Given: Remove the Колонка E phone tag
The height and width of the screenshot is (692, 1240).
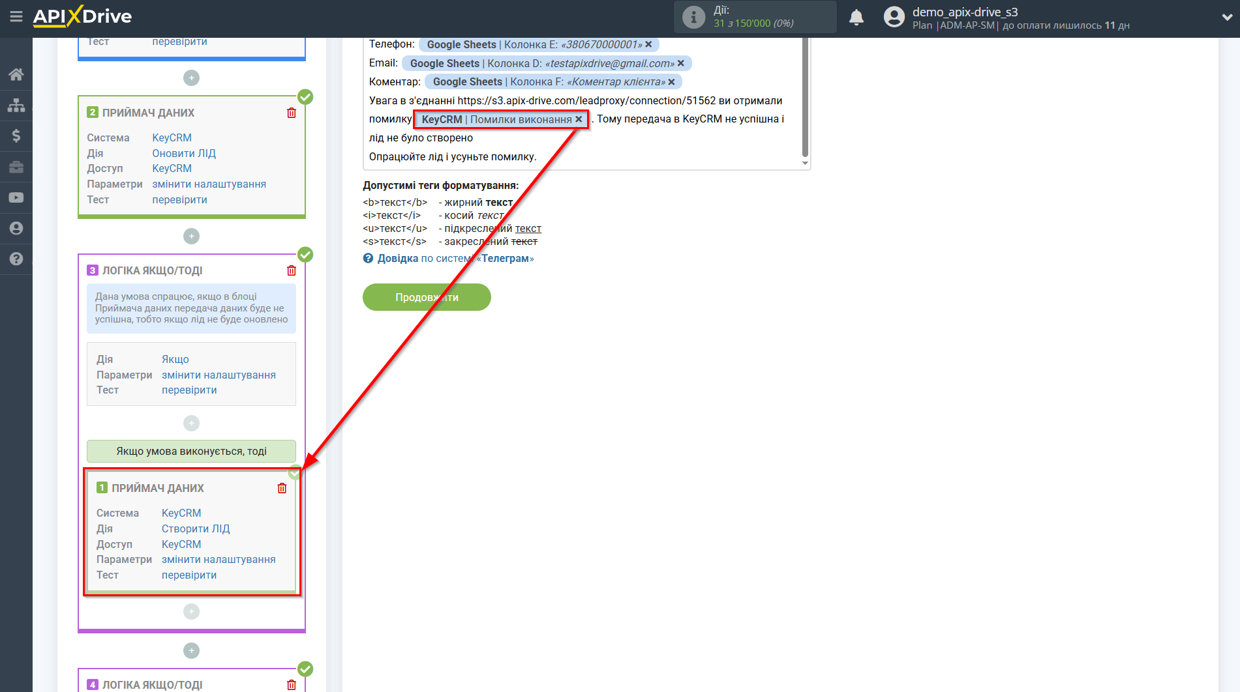Looking at the screenshot, I should [648, 44].
